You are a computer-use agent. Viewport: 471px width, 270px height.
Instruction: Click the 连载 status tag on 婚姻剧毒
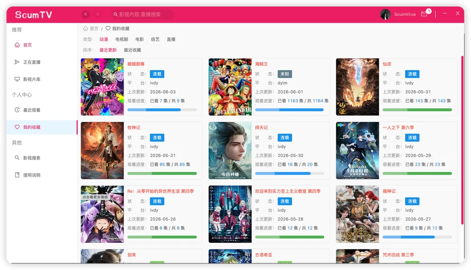pyautogui.click(x=157, y=74)
